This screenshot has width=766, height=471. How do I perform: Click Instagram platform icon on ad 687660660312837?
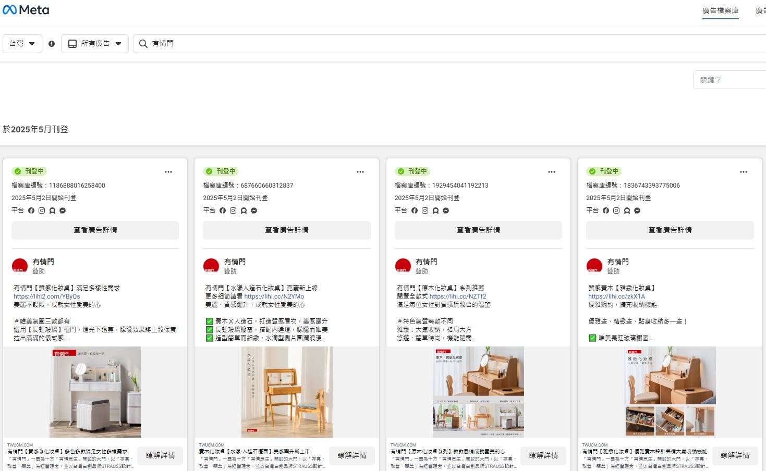[233, 210]
